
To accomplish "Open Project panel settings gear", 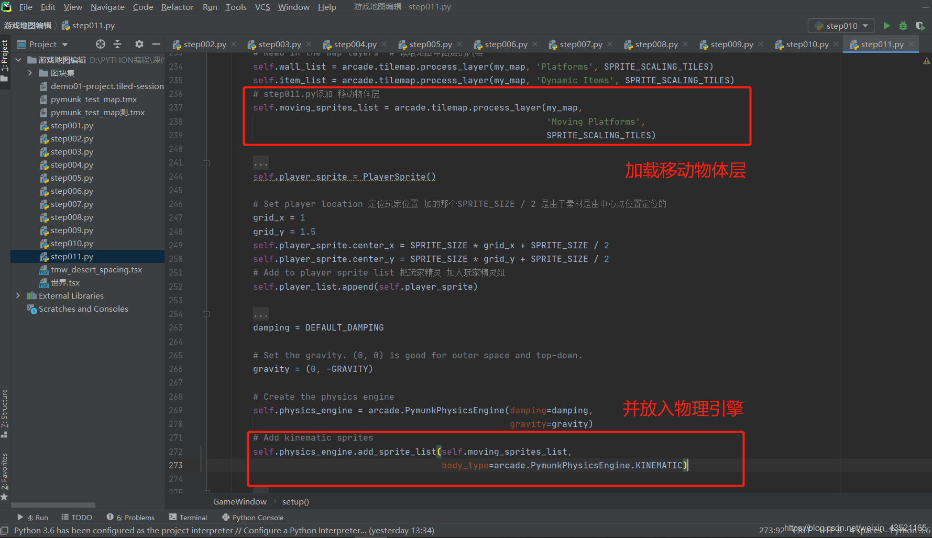I will tap(139, 44).
